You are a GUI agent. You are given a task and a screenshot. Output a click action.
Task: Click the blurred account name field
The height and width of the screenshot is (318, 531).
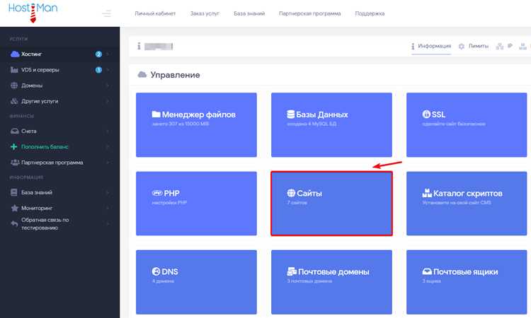point(159,47)
